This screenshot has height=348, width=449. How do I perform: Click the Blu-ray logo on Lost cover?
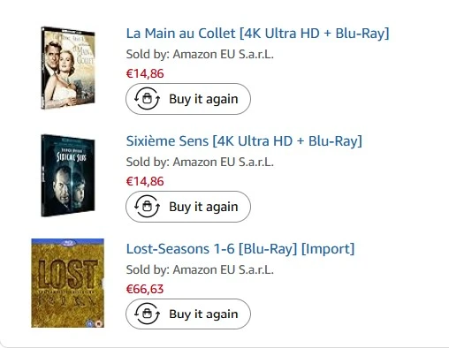pos(68,243)
